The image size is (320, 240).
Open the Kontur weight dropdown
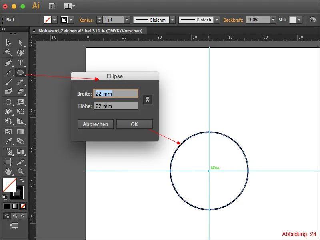coord(127,20)
